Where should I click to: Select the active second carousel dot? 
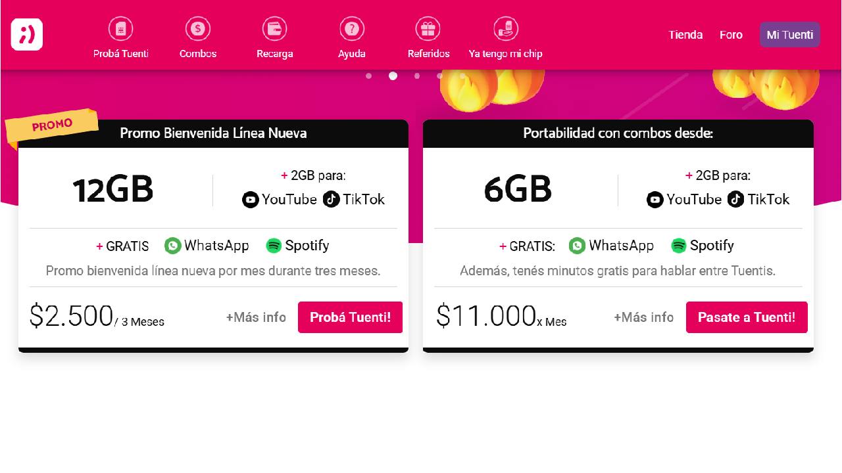tap(393, 76)
